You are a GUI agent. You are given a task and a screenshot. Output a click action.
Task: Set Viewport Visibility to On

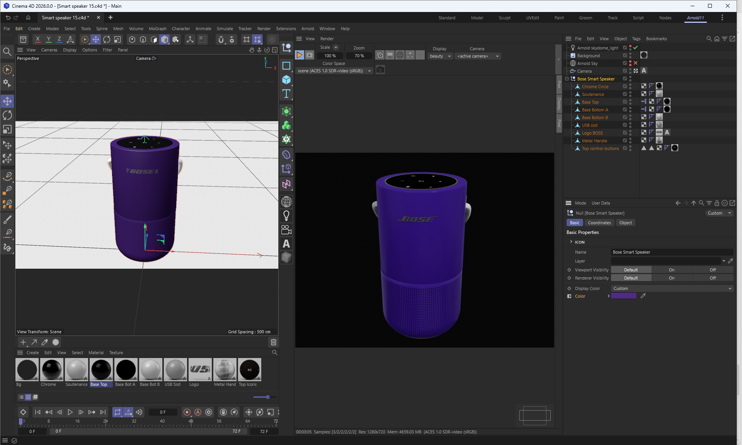point(672,270)
